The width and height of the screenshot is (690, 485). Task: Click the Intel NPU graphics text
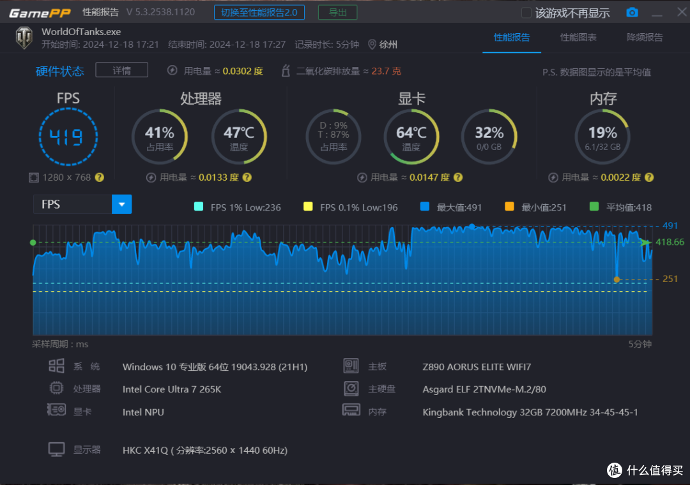pos(143,412)
